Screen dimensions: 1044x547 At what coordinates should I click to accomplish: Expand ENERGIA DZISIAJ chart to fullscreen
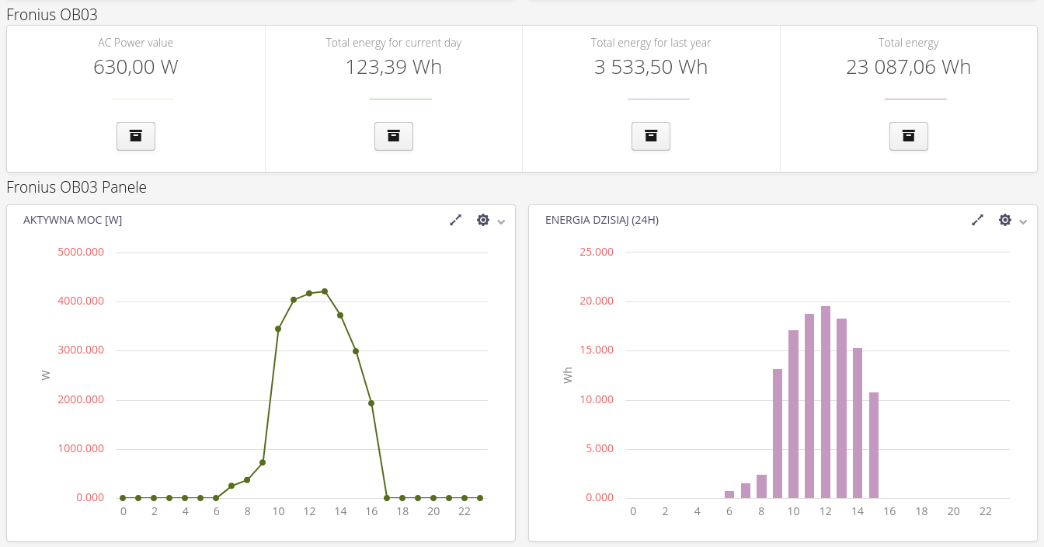[978, 220]
